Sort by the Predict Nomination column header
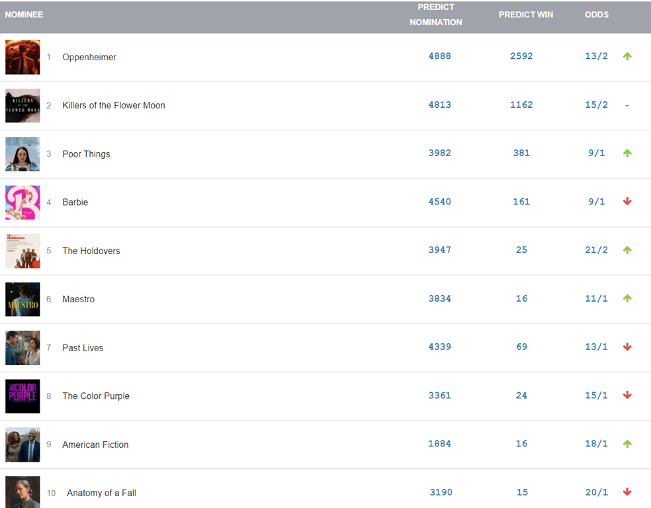651x508 pixels. tap(436, 15)
